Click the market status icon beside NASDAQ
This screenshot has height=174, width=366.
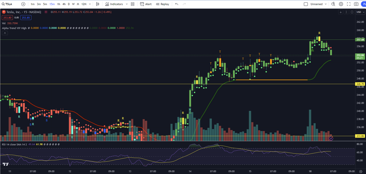tap(46, 12)
